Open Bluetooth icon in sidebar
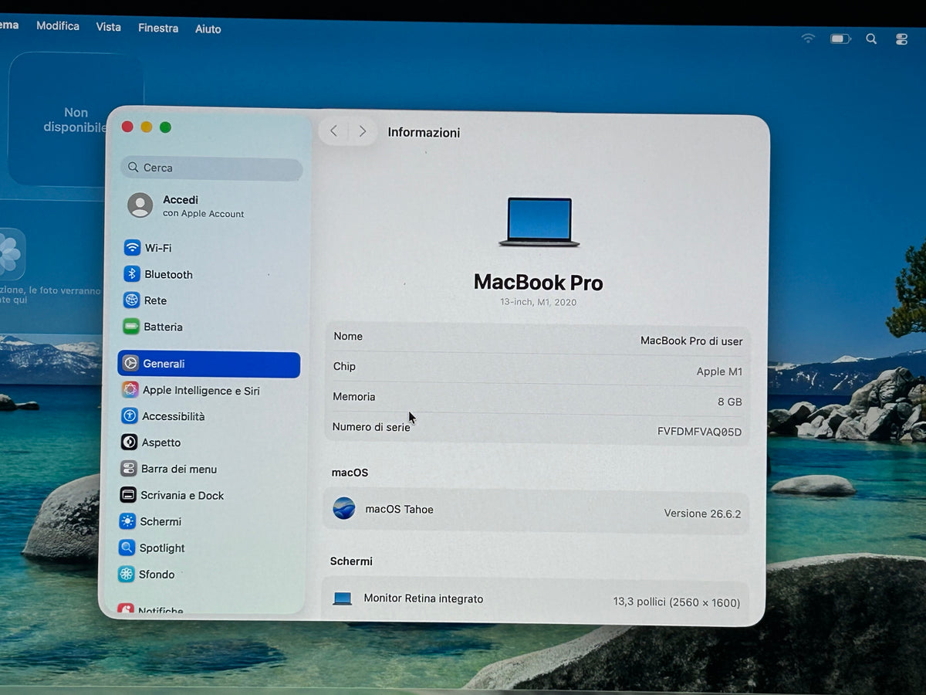Image resolution: width=926 pixels, height=695 pixels. coord(132,274)
